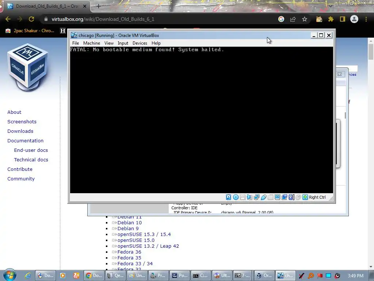This screenshot has width=374, height=281.
Task: Open the End-user docs link
Action: 31,150
